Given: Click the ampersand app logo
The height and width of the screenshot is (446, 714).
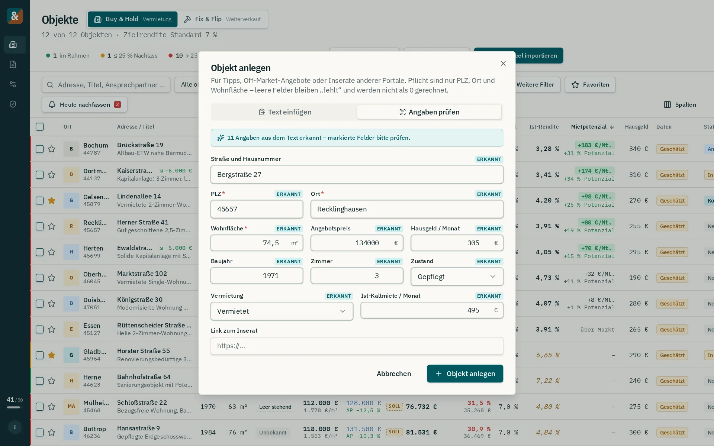Looking at the screenshot, I should click(x=15, y=16).
